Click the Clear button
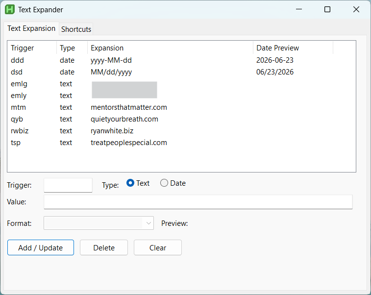This screenshot has height=295, width=371. (158, 247)
